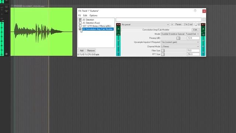The image size is (236, 133).
Task: Disable the JS: Distortion effect checkbox
Action: pos(80,20)
